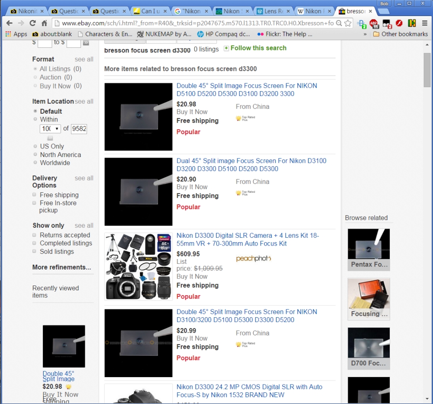Expand see all for Format
Viewport: 433px width, 404px height.
point(84,59)
